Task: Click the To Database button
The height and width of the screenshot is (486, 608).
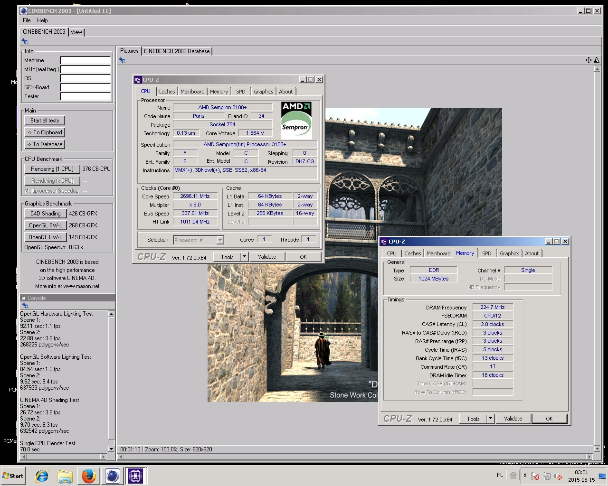Action: tap(45, 144)
